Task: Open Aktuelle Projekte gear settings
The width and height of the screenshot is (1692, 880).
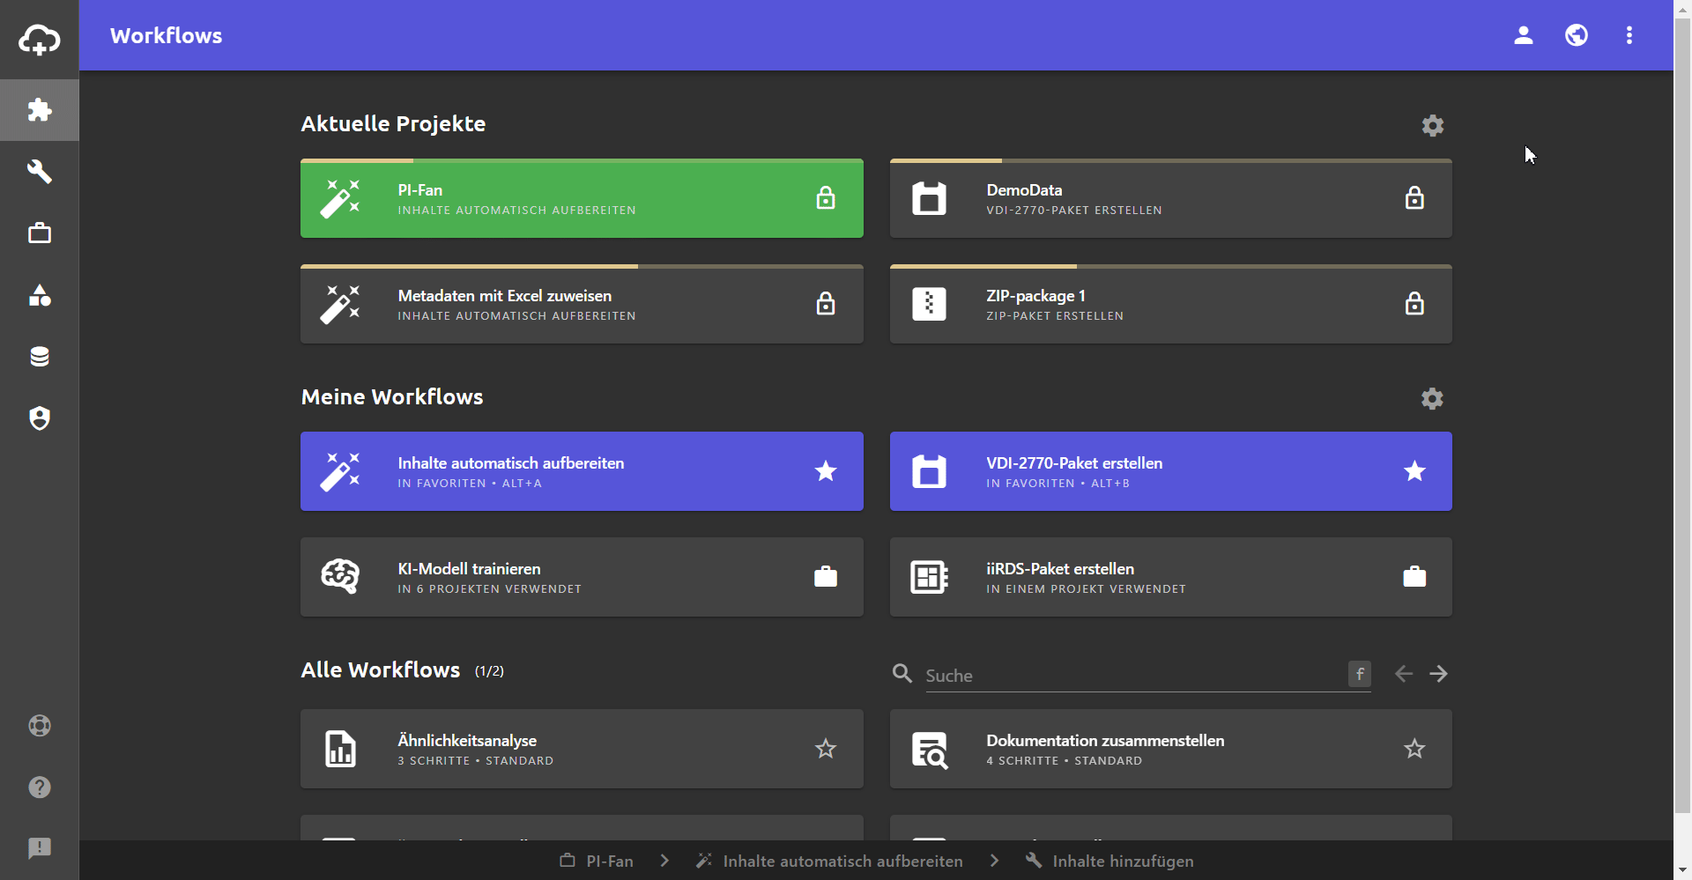Action: [x=1433, y=125]
